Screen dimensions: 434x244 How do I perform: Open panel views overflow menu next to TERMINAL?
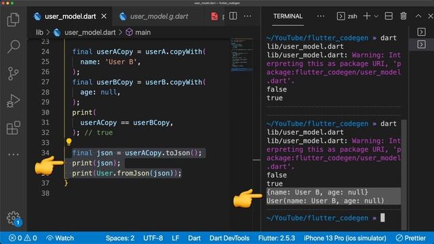point(321,16)
